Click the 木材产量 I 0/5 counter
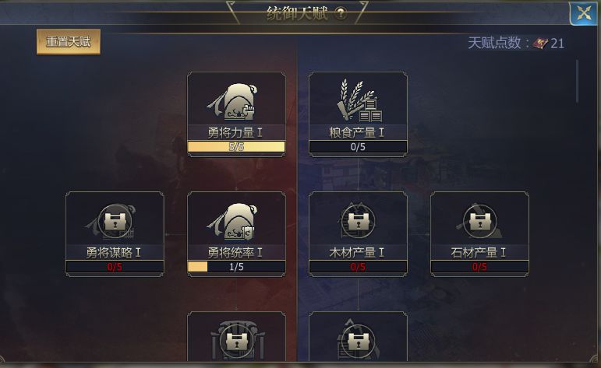Image resolution: width=601 pixels, height=368 pixels. pos(358,266)
